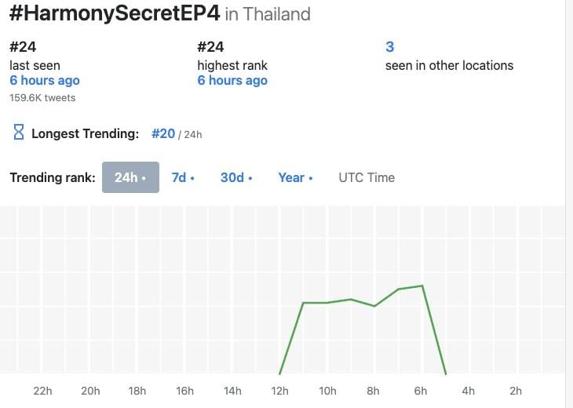
Task: Select the 24h trending rank tab
Action: coord(130,177)
